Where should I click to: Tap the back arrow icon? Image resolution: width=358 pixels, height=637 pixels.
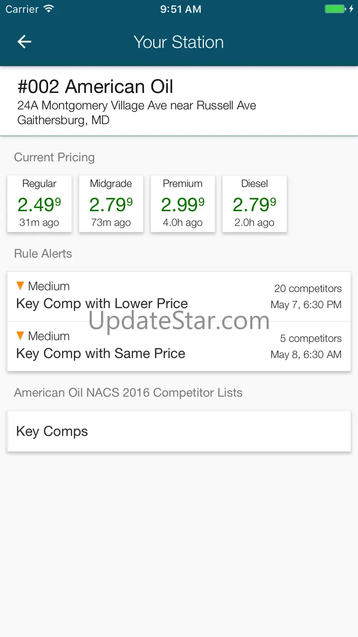(24, 42)
